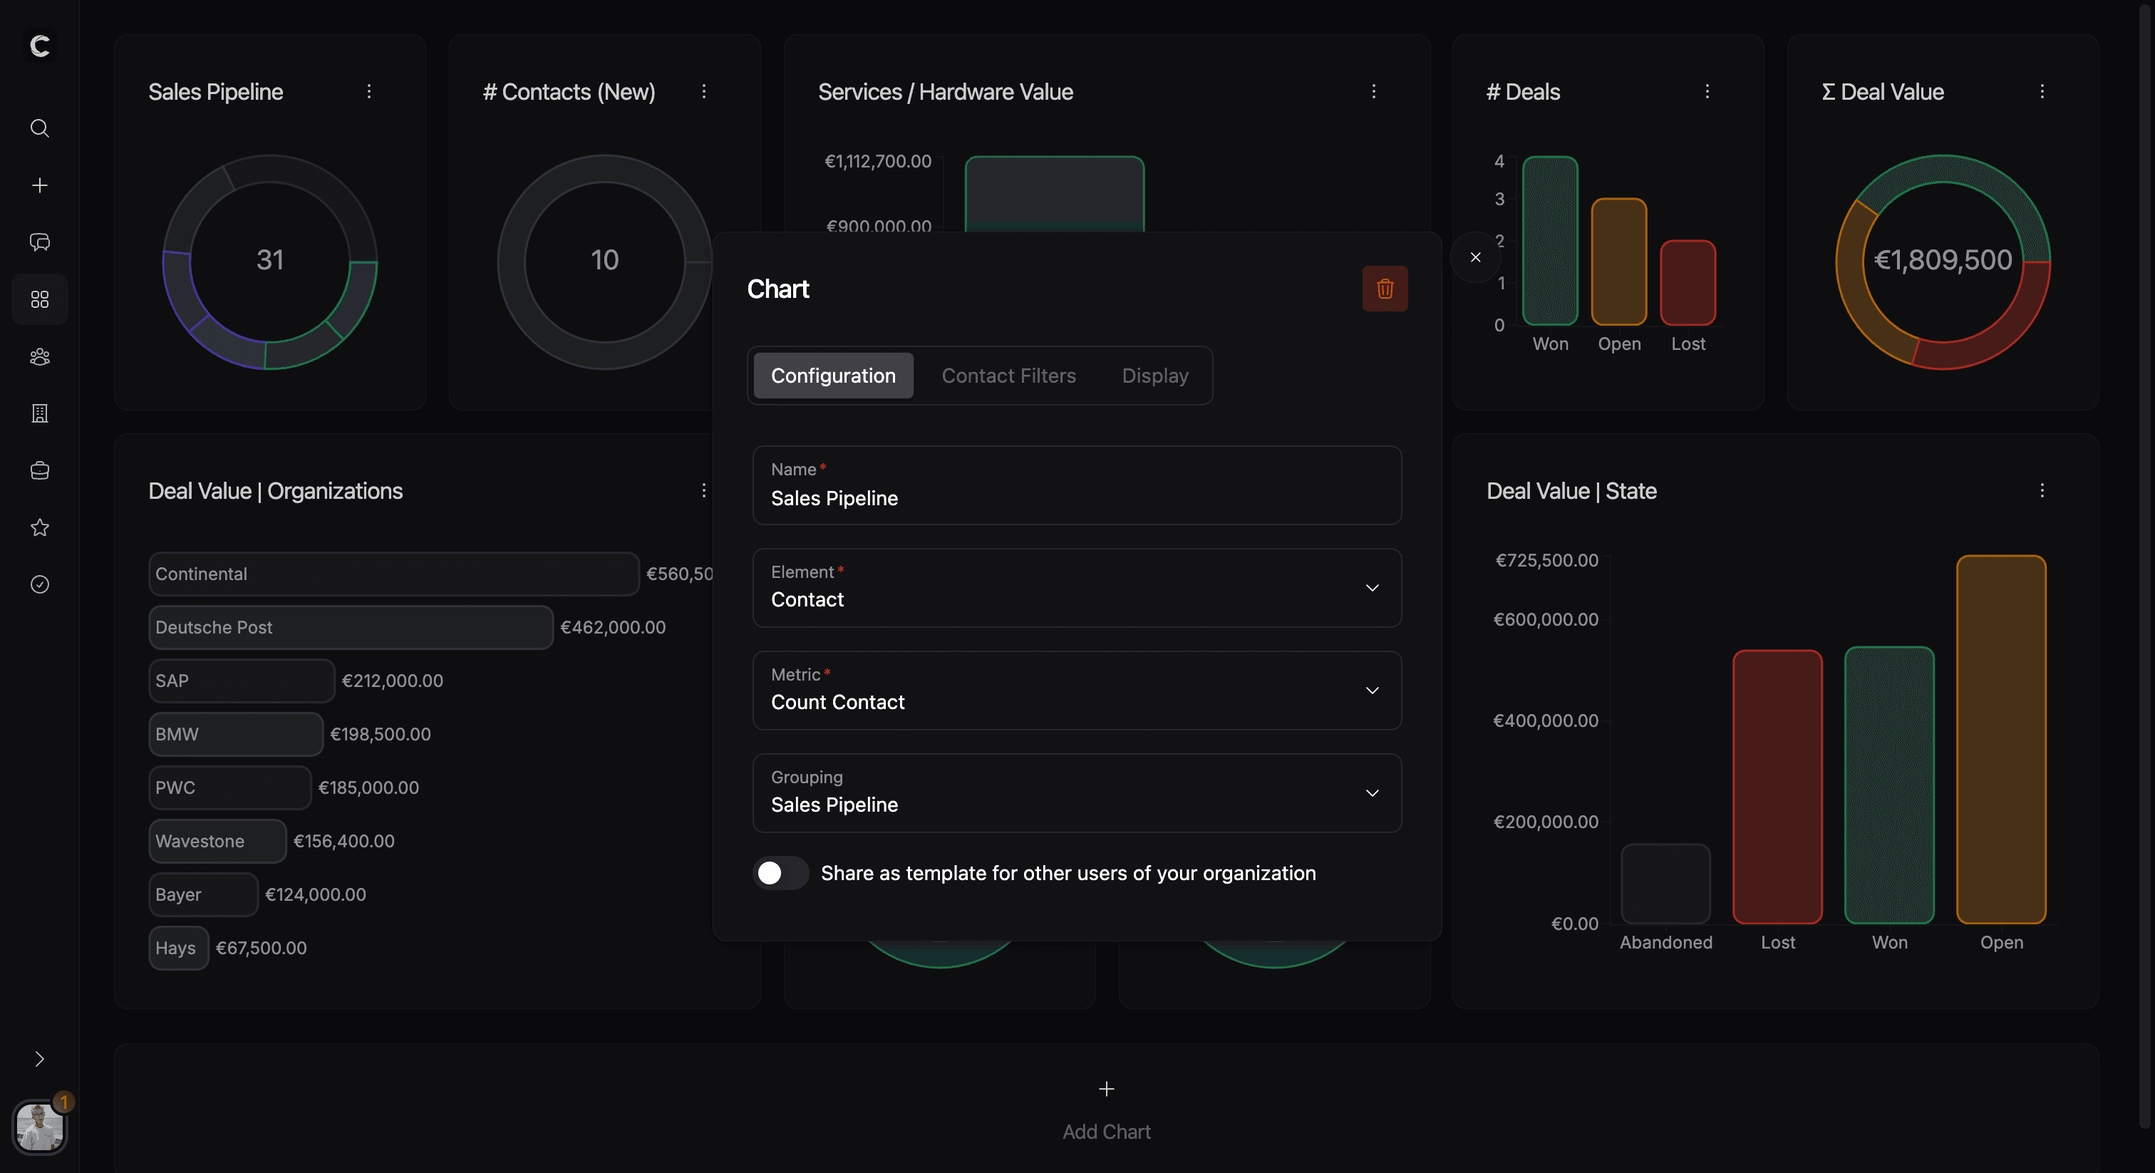
Task: Delete the chart using the trash icon
Action: pos(1385,288)
